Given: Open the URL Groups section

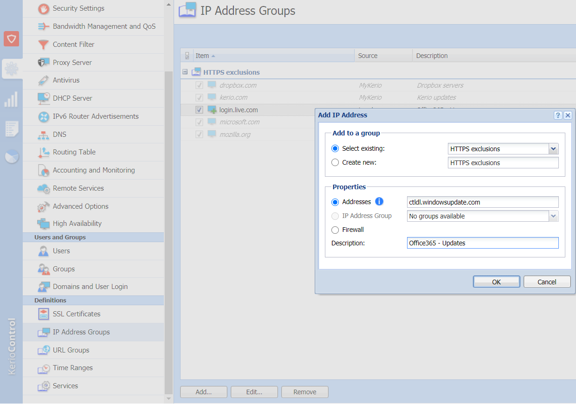Looking at the screenshot, I should (93, 350).
